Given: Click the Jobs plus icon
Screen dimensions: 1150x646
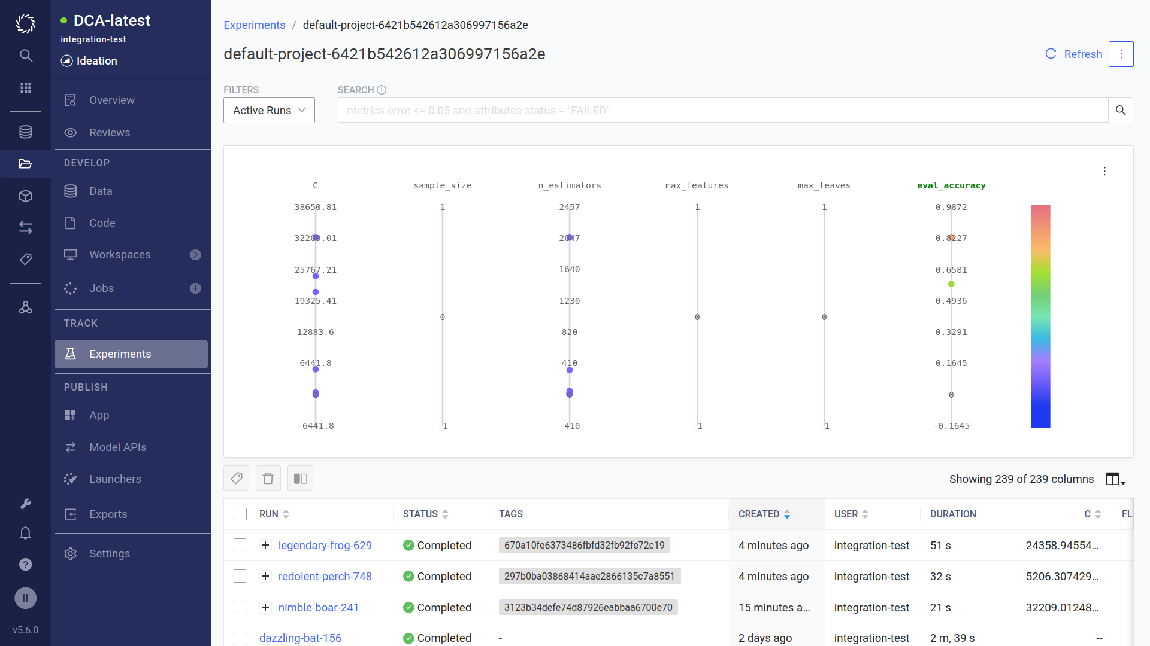Looking at the screenshot, I should (x=195, y=288).
